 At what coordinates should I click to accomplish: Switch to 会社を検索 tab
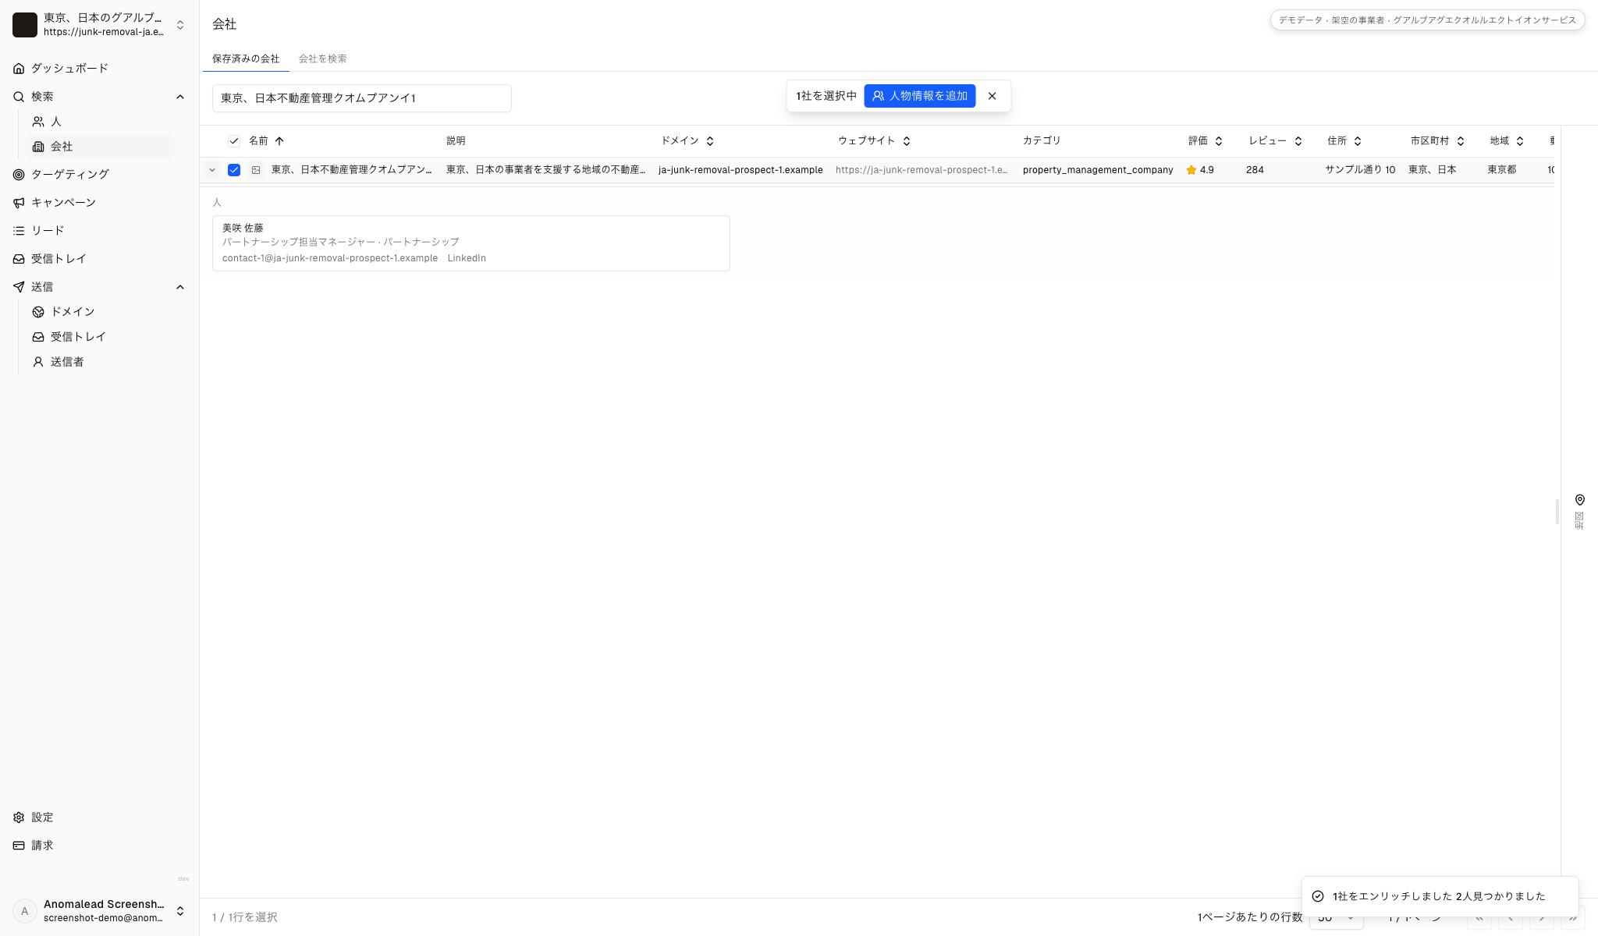pyautogui.click(x=322, y=59)
